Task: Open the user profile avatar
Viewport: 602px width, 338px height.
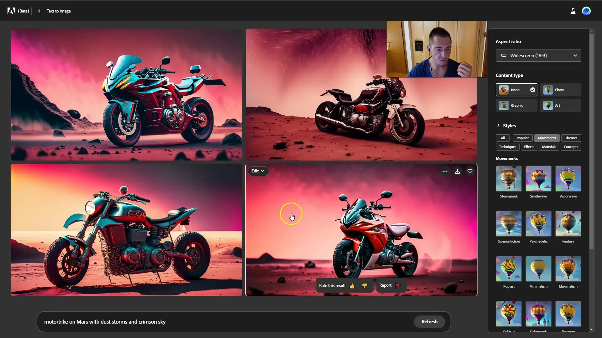Action: (586, 11)
